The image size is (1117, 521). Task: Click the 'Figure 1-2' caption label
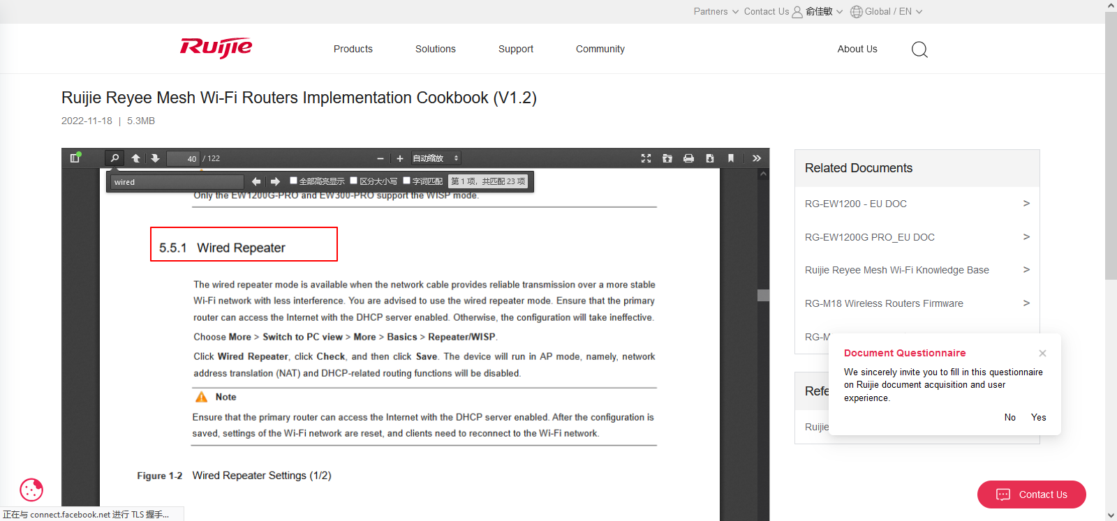tap(159, 476)
